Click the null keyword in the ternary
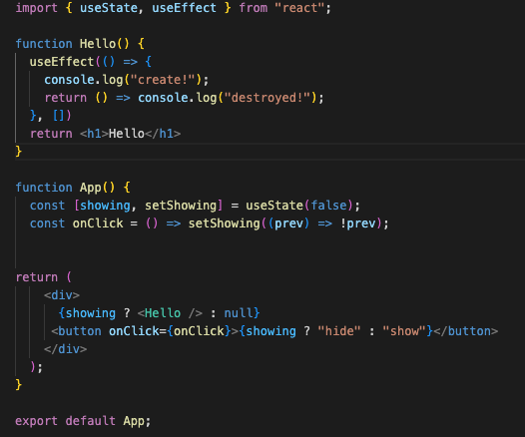Image resolution: width=525 pixels, height=437 pixels. coord(239,313)
